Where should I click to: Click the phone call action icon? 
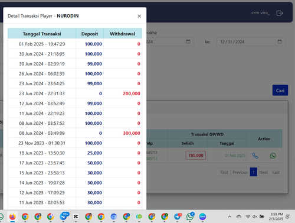click(x=255, y=156)
